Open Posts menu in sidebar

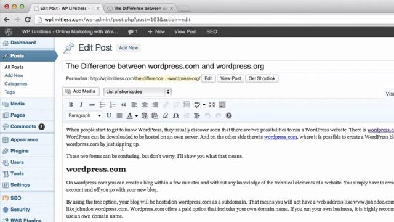point(27,56)
